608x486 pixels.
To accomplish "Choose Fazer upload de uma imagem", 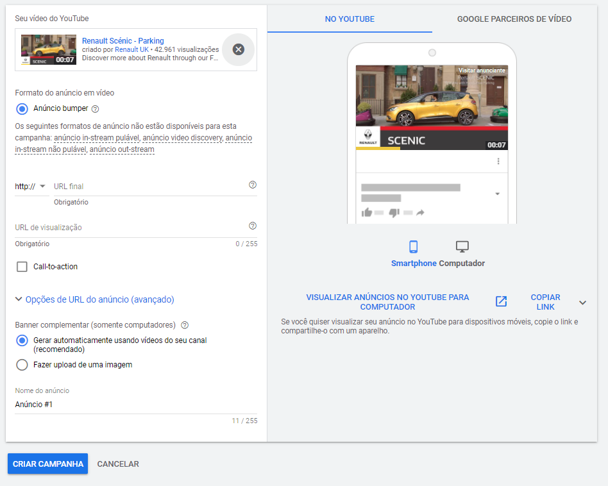I will click(x=22, y=365).
